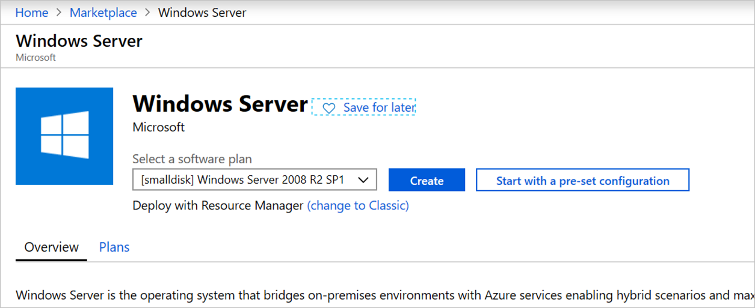This screenshot has height=308, width=755.
Task: Click the Save for later label text
Action: pos(379,107)
